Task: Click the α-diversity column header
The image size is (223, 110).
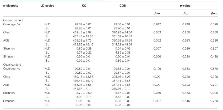Action: point(11,6)
